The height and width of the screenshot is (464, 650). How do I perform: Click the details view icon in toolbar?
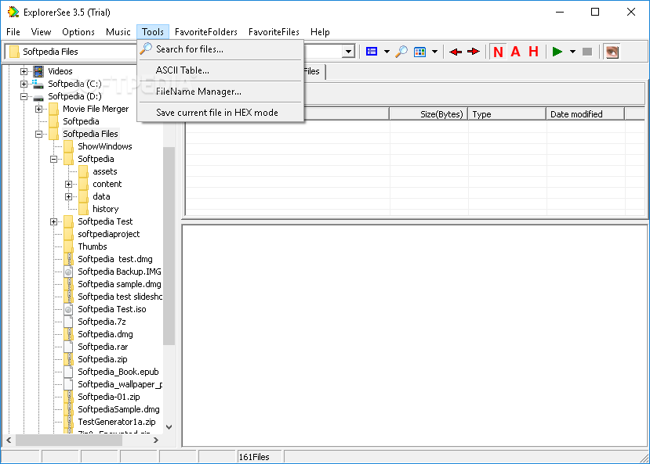click(x=372, y=52)
